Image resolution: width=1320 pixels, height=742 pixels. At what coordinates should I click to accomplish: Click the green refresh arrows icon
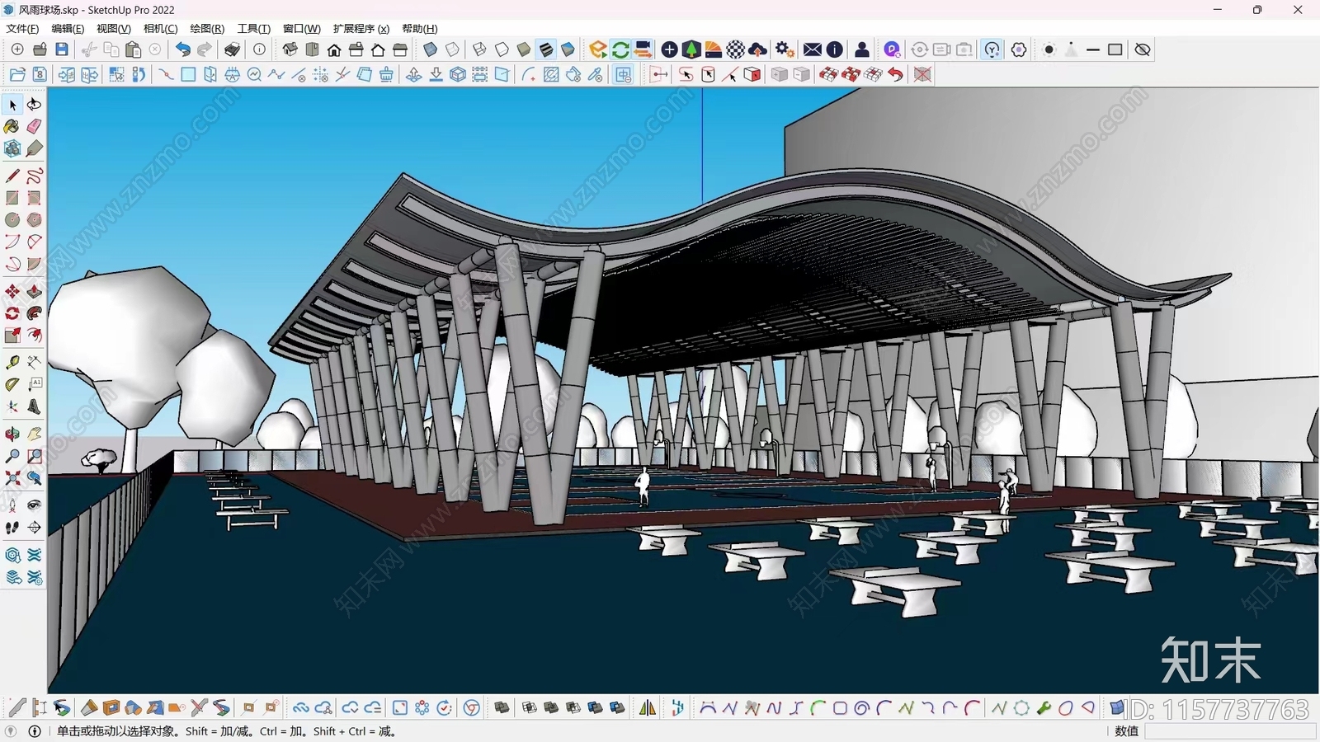[620, 49]
